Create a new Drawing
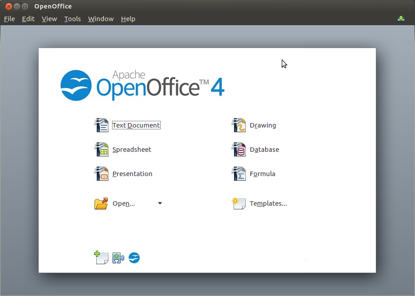Screen dimensions: 415x296 point(263,125)
